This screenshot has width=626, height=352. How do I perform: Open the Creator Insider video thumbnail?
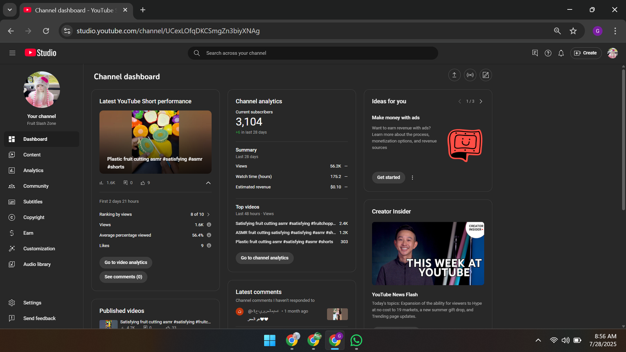click(428, 253)
